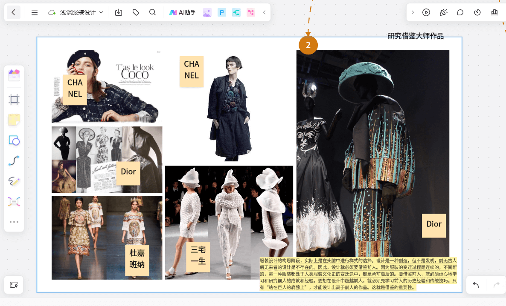Select the Dior vintage collage image
The width and height of the screenshot is (506, 306).
[x=107, y=160]
